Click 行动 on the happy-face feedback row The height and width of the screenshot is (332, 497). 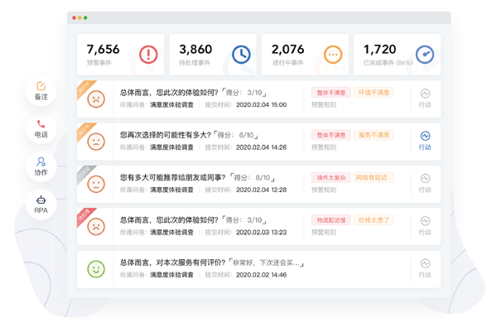pos(425,268)
